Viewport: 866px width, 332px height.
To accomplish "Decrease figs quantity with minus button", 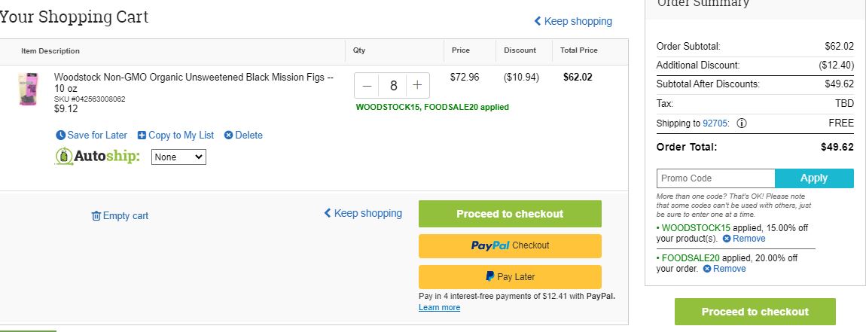I will tap(367, 86).
